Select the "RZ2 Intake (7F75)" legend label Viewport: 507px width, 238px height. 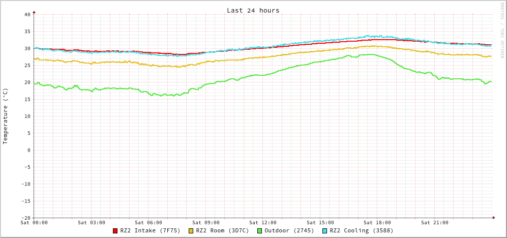150,230
